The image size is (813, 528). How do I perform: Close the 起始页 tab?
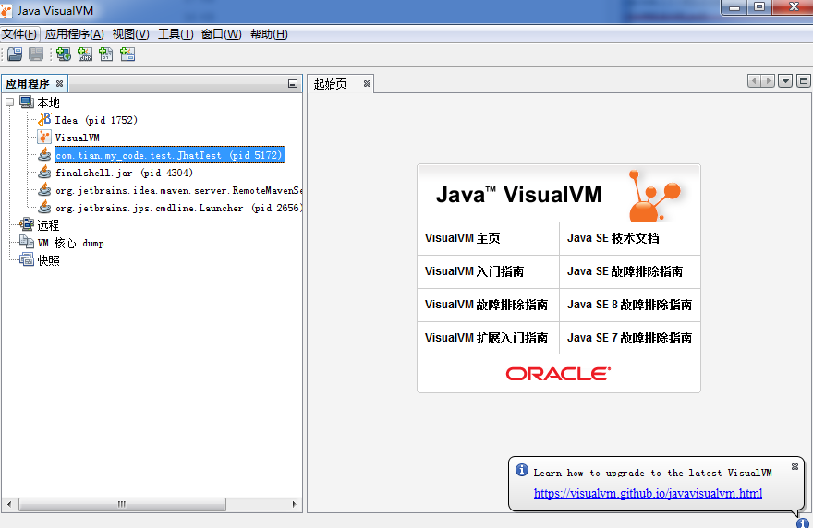[367, 84]
